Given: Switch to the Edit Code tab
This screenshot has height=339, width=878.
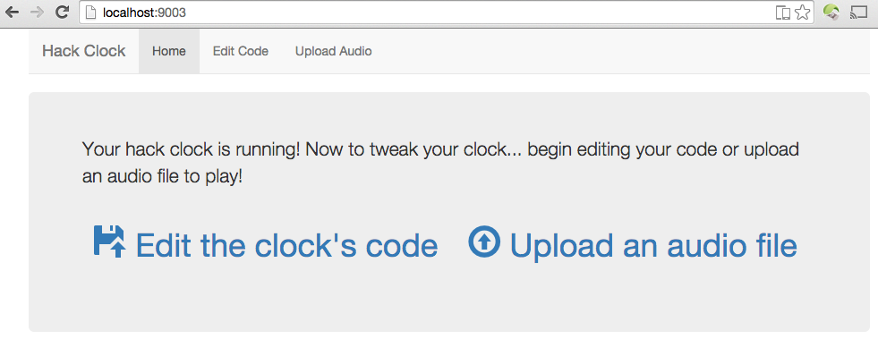Looking at the screenshot, I should click(240, 51).
